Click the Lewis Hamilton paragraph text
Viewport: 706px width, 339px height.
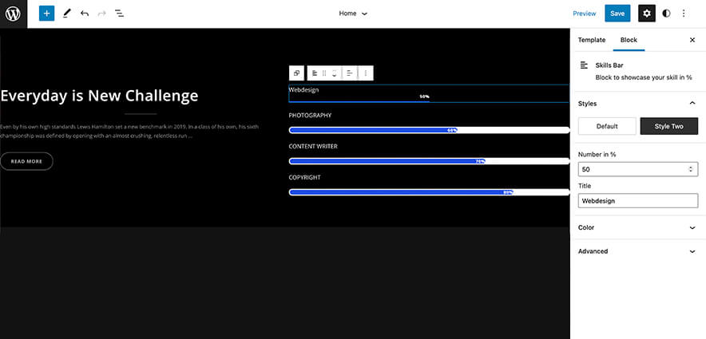[x=129, y=132]
